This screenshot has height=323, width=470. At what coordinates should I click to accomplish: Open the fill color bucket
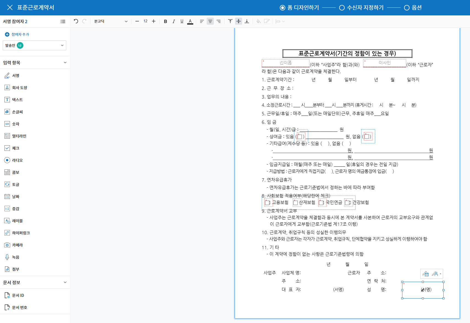(x=258, y=21)
